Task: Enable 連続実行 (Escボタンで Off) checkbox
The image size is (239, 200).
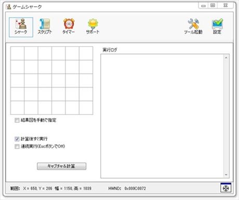Action: pyautogui.click(x=17, y=146)
